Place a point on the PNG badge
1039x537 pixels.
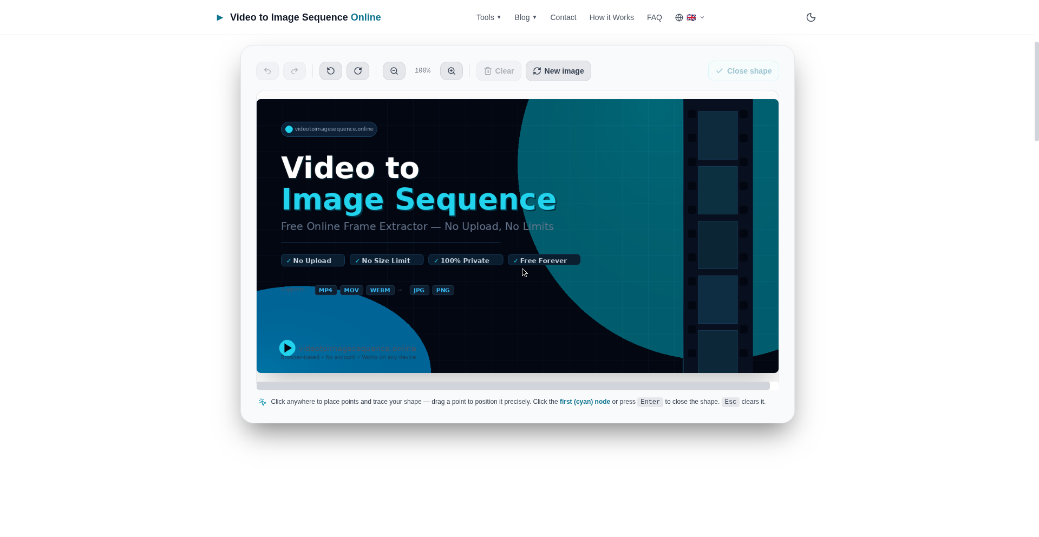coord(443,290)
